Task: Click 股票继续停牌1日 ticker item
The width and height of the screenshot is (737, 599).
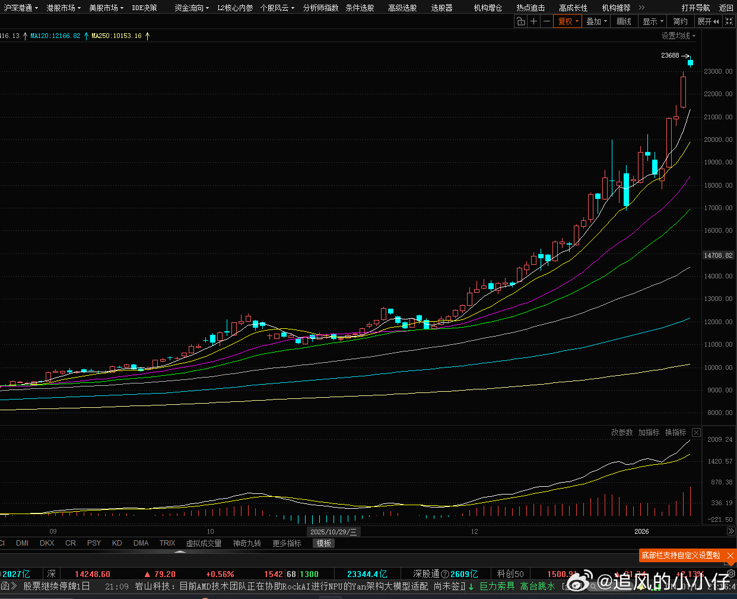Action: [56, 586]
